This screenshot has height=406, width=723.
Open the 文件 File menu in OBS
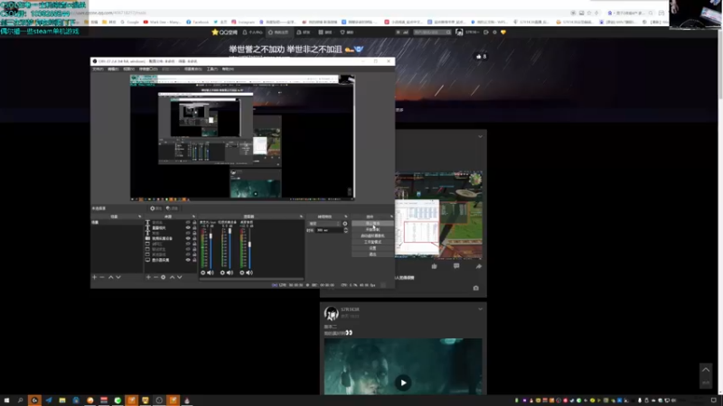pos(98,69)
